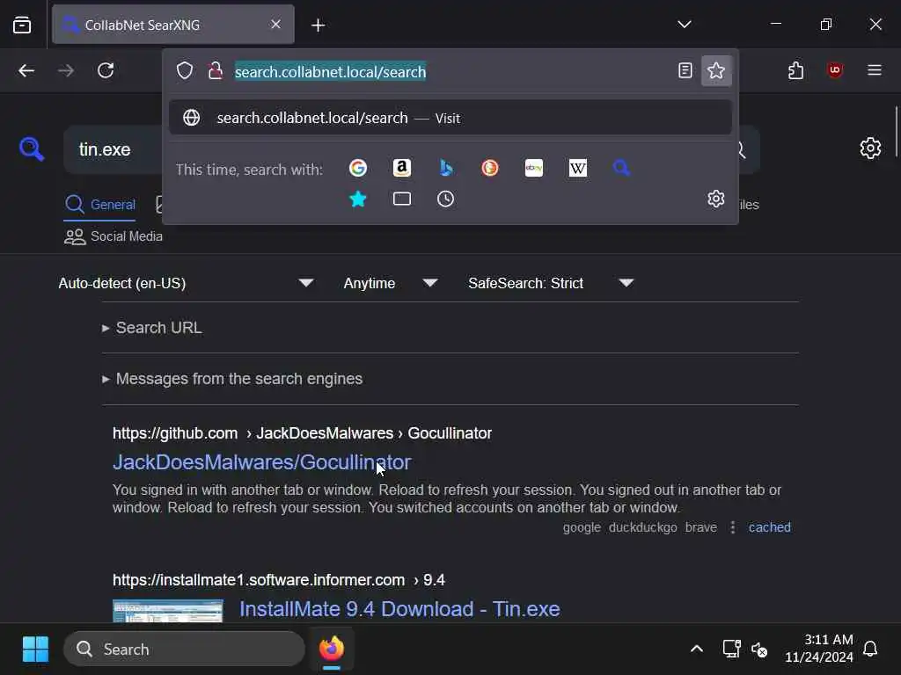The height and width of the screenshot is (675, 901).
Task: Open the network display tray icon
Action: tap(731, 650)
